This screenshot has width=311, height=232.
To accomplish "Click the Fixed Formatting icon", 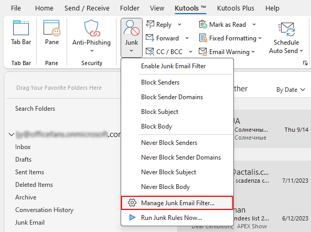I will (203, 38).
